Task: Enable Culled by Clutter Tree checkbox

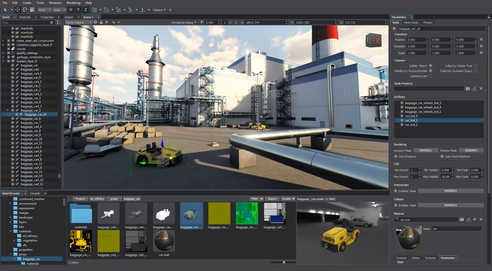Action: pyautogui.click(x=476, y=66)
